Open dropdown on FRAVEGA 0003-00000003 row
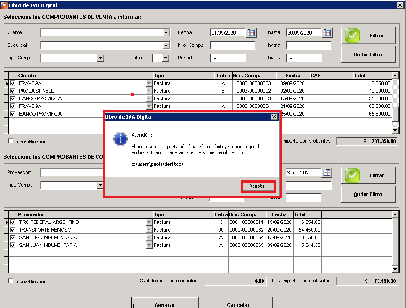406x308 pixels. tap(149, 83)
